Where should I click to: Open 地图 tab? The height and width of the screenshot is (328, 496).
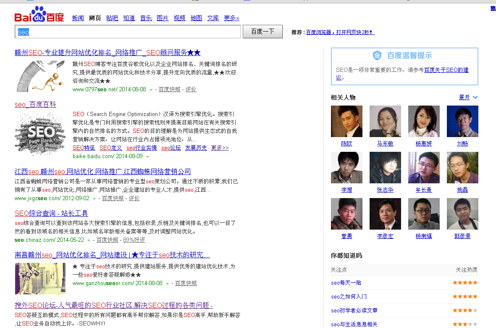coord(196,18)
